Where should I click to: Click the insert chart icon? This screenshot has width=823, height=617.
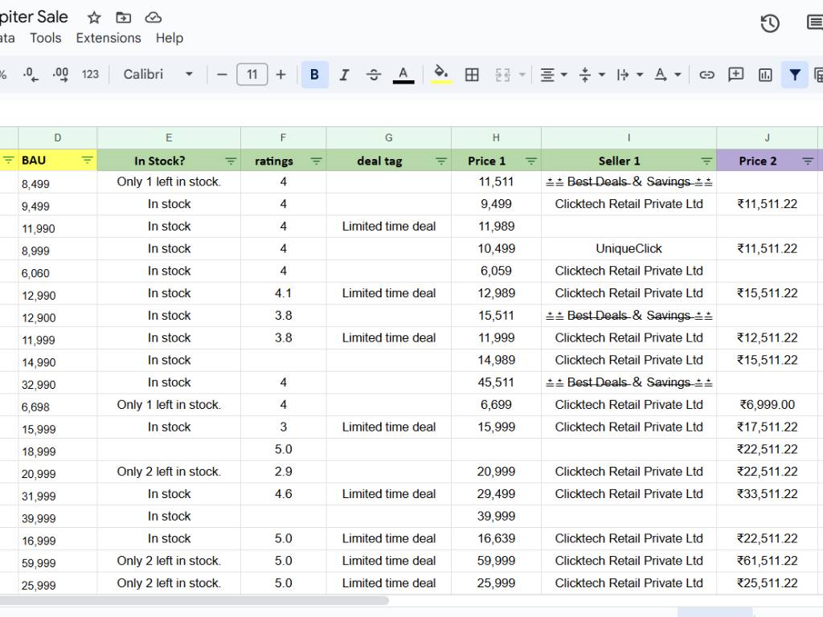point(765,75)
